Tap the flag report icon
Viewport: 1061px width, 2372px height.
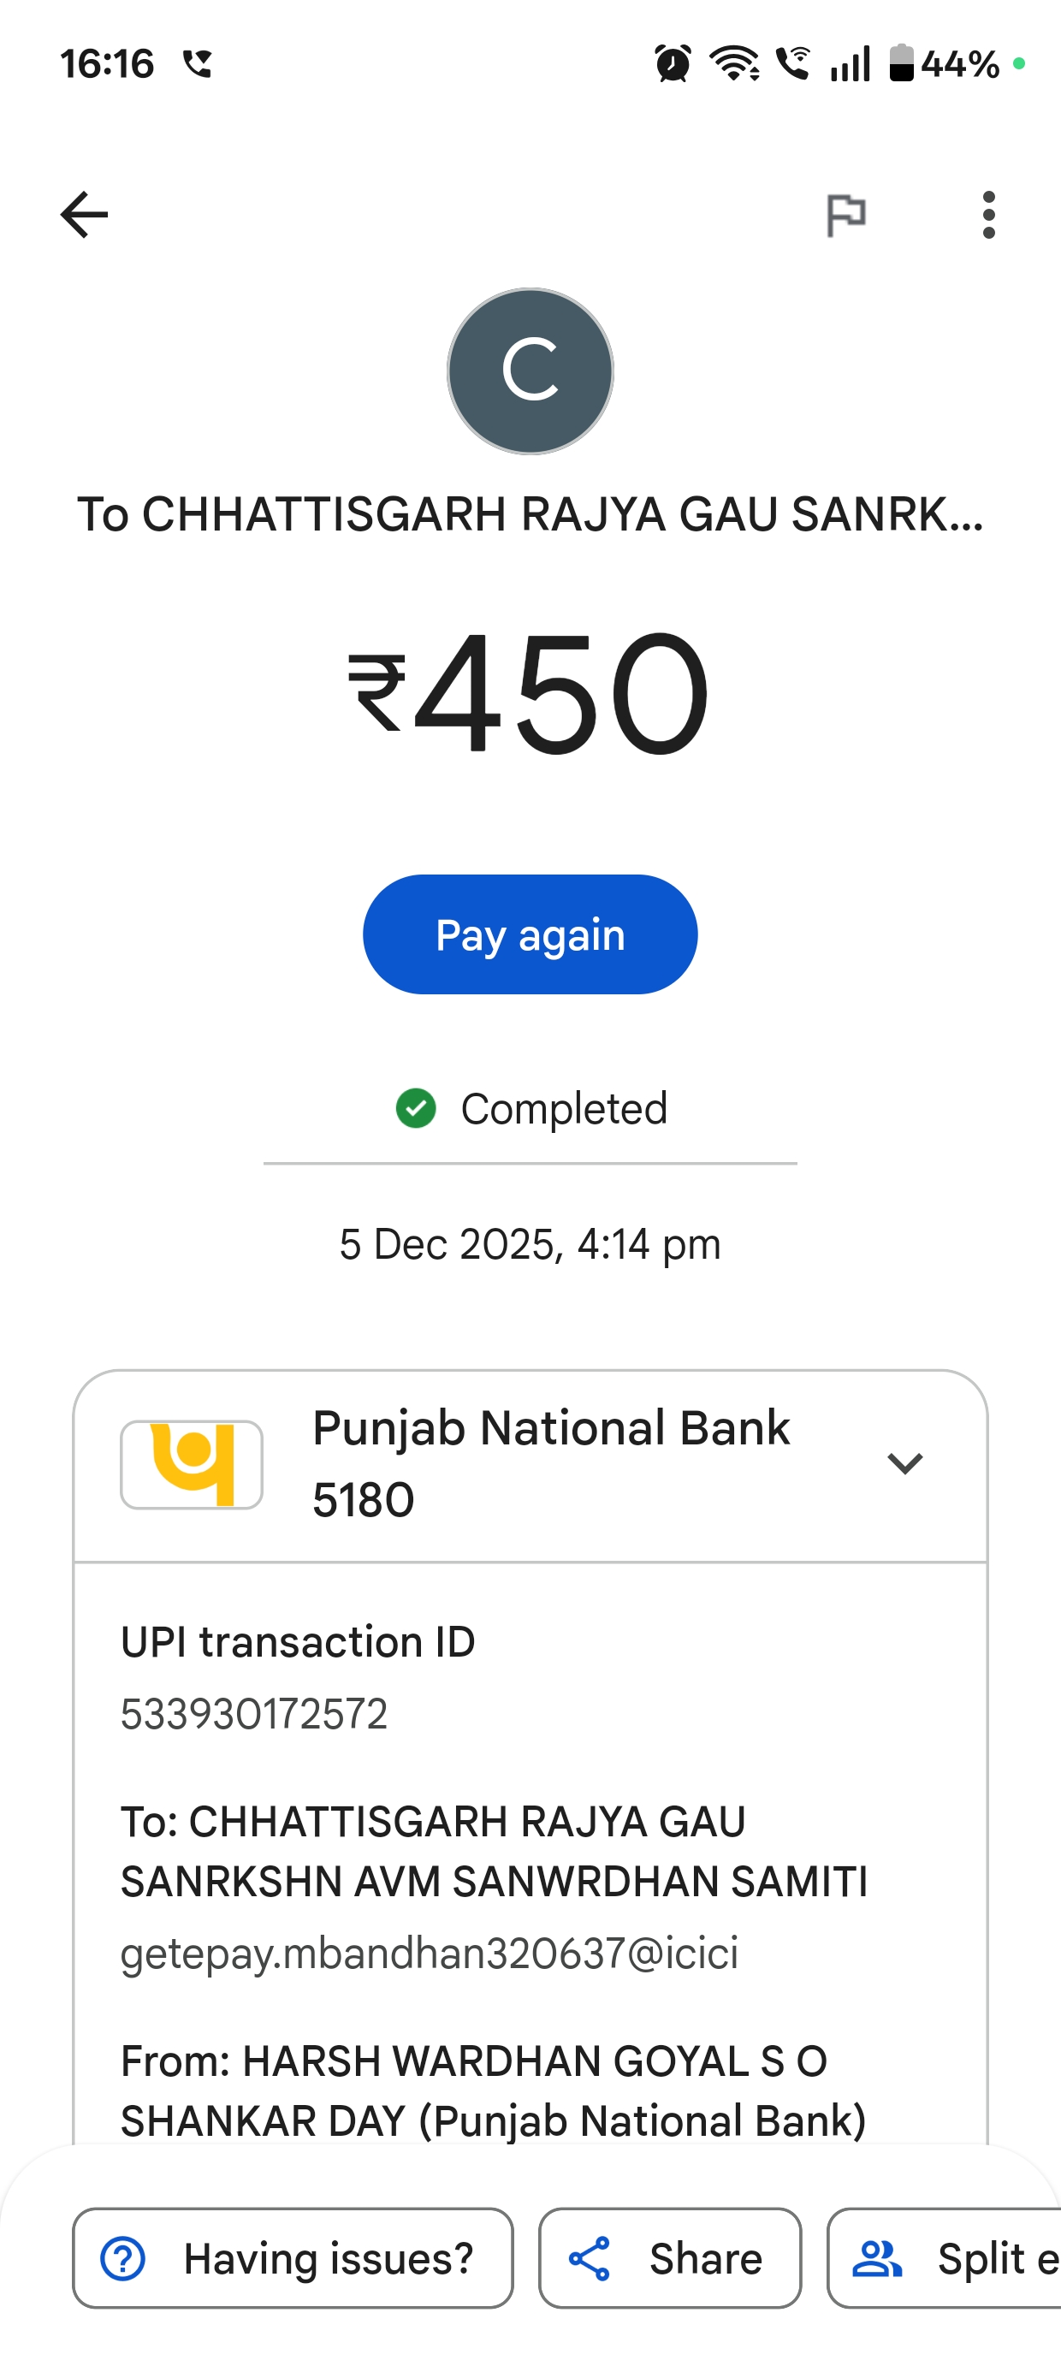tap(845, 216)
